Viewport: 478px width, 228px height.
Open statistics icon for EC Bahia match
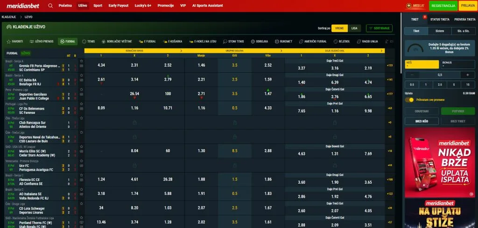[81, 80]
